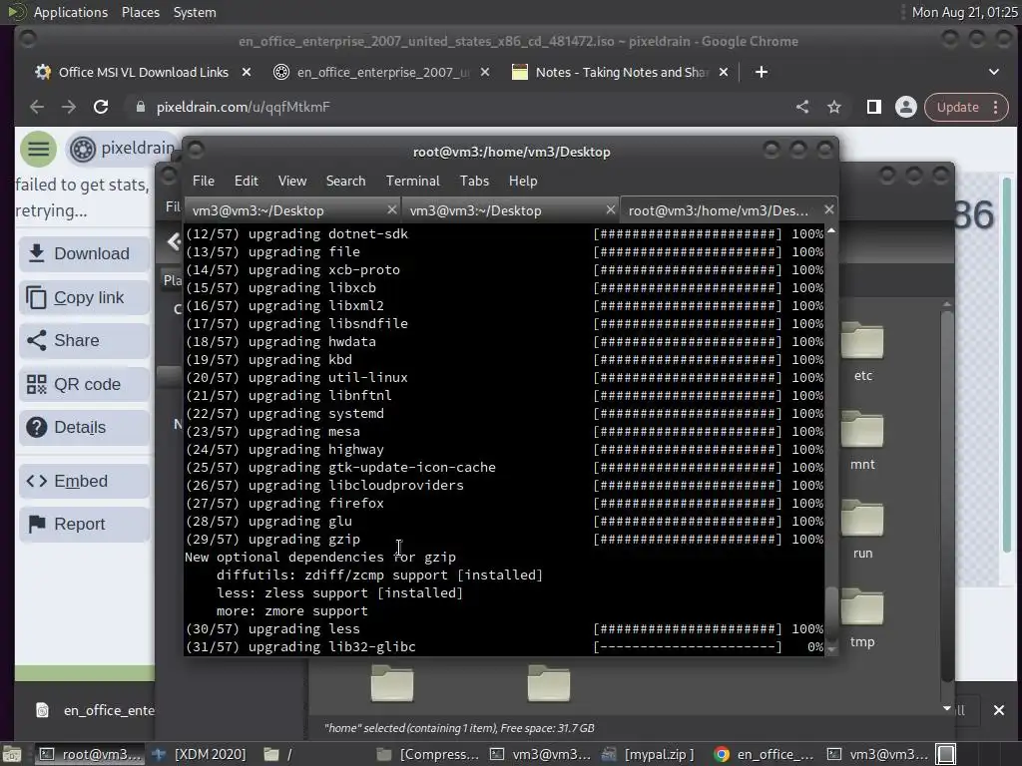Click Chrome forward arrow icon

pos(69,107)
